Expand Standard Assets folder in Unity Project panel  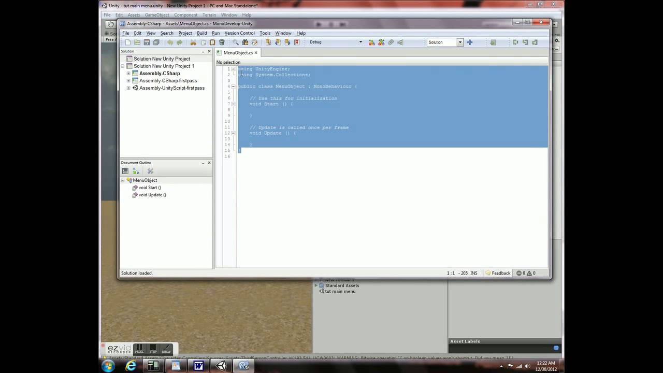coord(316,285)
